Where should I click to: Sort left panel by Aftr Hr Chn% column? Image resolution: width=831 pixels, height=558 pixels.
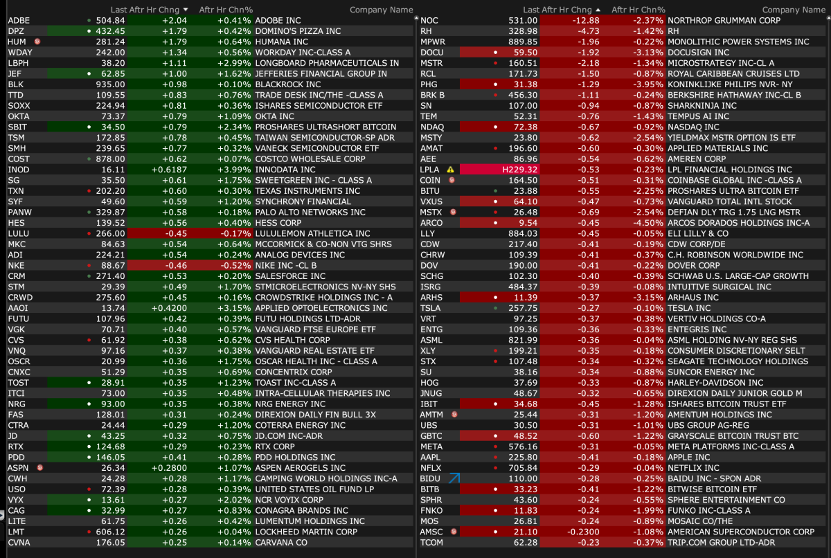click(x=225, y=10)
